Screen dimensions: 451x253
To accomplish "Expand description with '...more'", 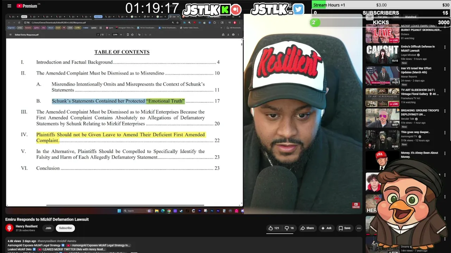I will (x=134, y=252).
